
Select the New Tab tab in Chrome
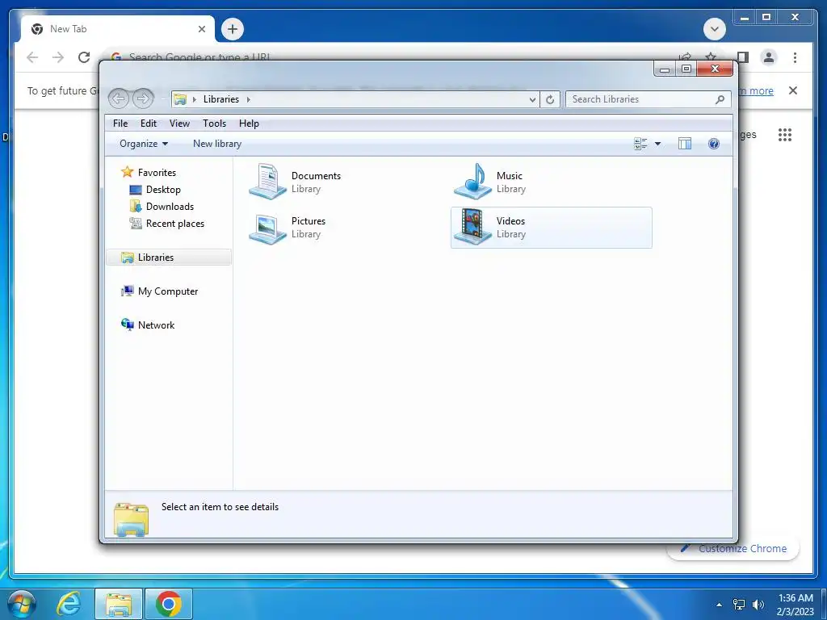coord(118,29)
